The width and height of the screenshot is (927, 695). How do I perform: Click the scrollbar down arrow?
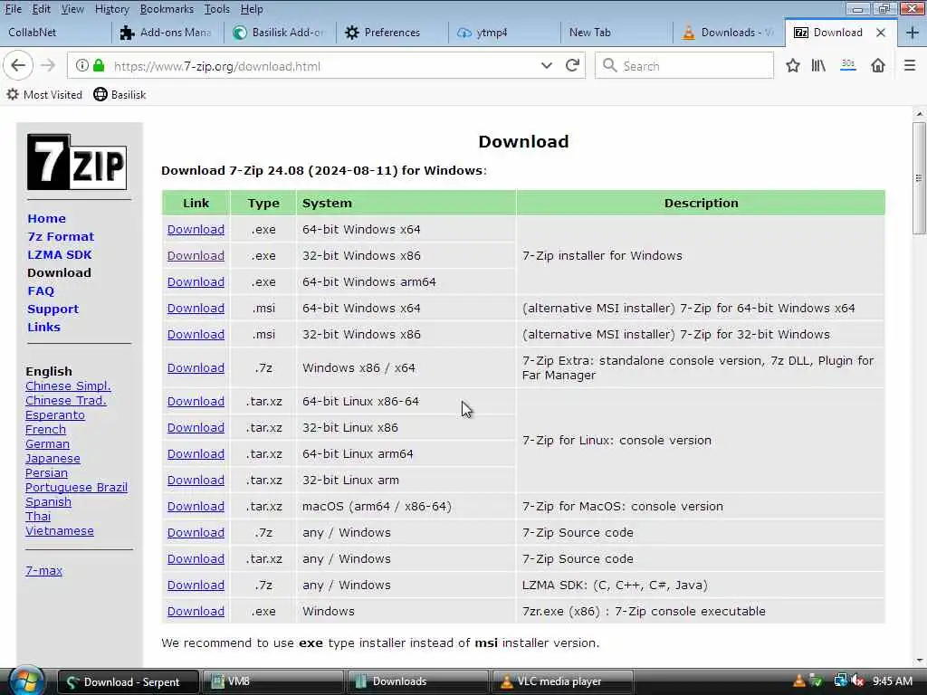click(x=919, y=660)
